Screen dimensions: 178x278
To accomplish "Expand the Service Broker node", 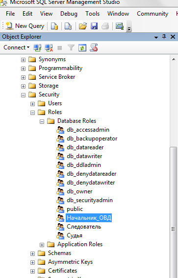I will pyautogui.click(x=23, y=77).
